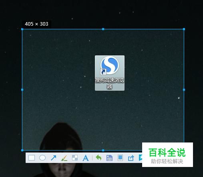Click the bottom-center selection handle
This screenshot has height=177, width=203.
pyautogui.click(x=103, y=150)
